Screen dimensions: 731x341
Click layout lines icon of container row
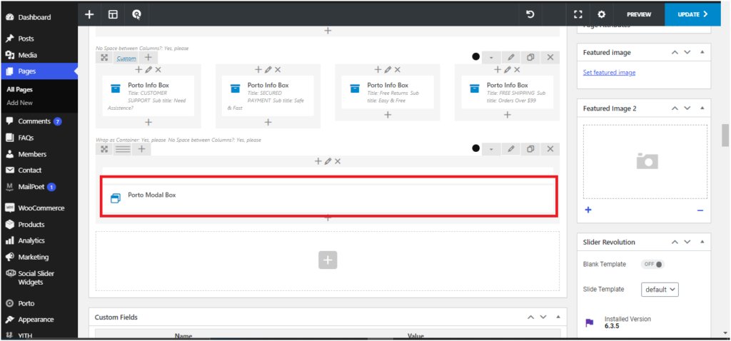click(x=123, y=149)
